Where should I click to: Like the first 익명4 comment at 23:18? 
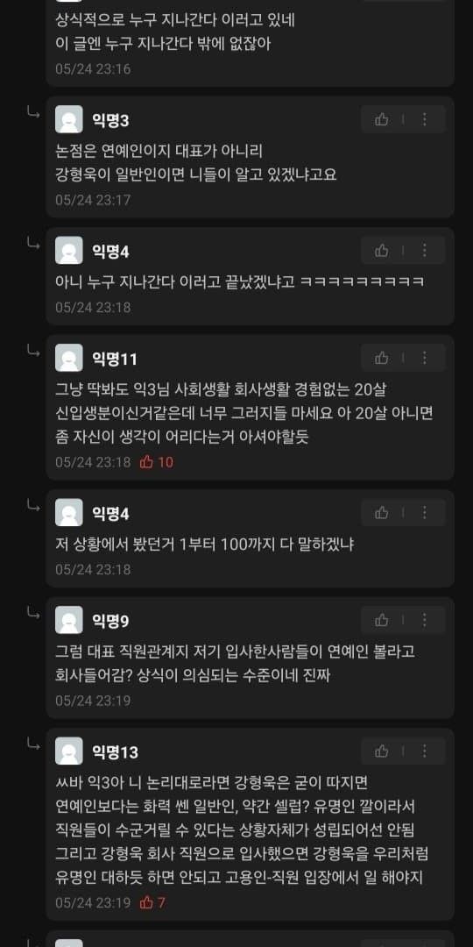tap(381, 250)
